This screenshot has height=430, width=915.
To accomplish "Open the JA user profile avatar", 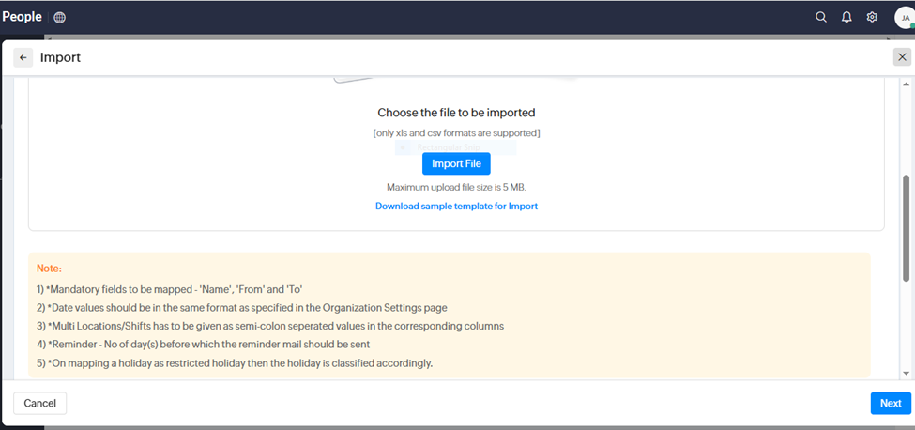I will [x=904, y=18].
